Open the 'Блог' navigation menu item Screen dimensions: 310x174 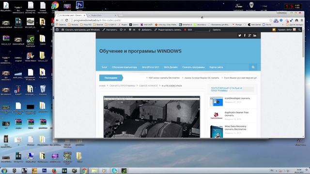[x=105, y=67]
